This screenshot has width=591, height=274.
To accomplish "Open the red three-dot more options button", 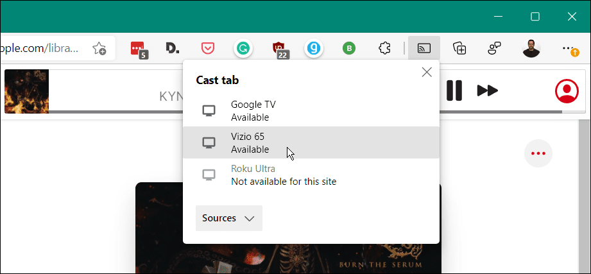I will (538, 153).
